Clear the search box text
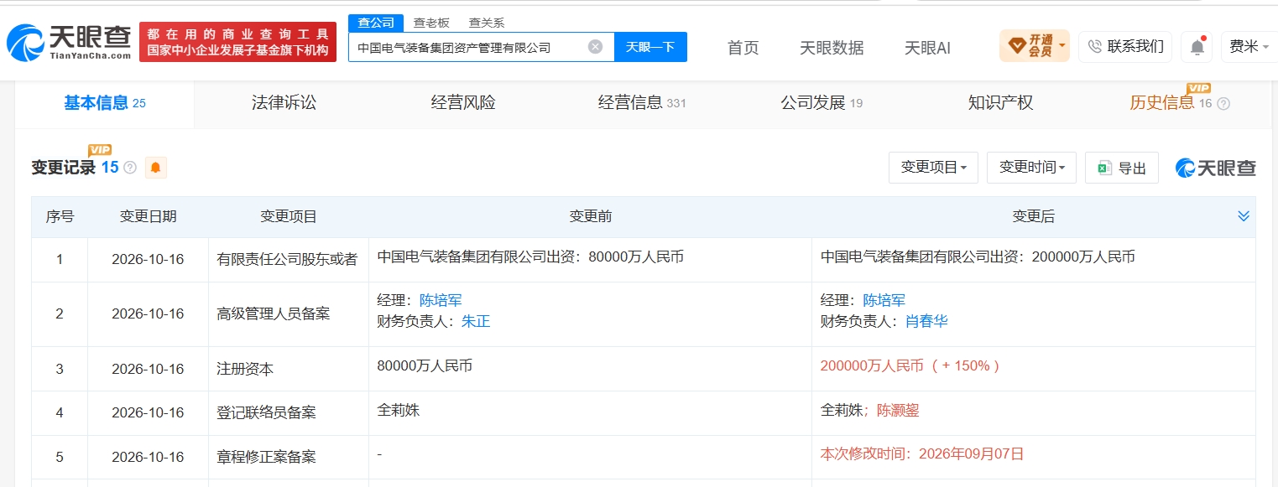Screen dimensions: 1278x487 595,47
